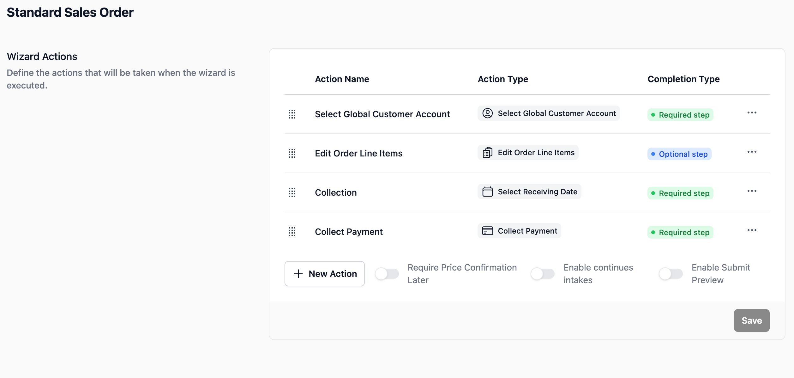Click drag handle icon for Collection row
The image size is (794, 378).
(292, 192)
